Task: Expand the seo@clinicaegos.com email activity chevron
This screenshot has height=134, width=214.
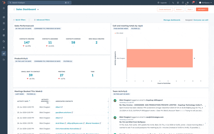Action: click(x=205, y=123)
